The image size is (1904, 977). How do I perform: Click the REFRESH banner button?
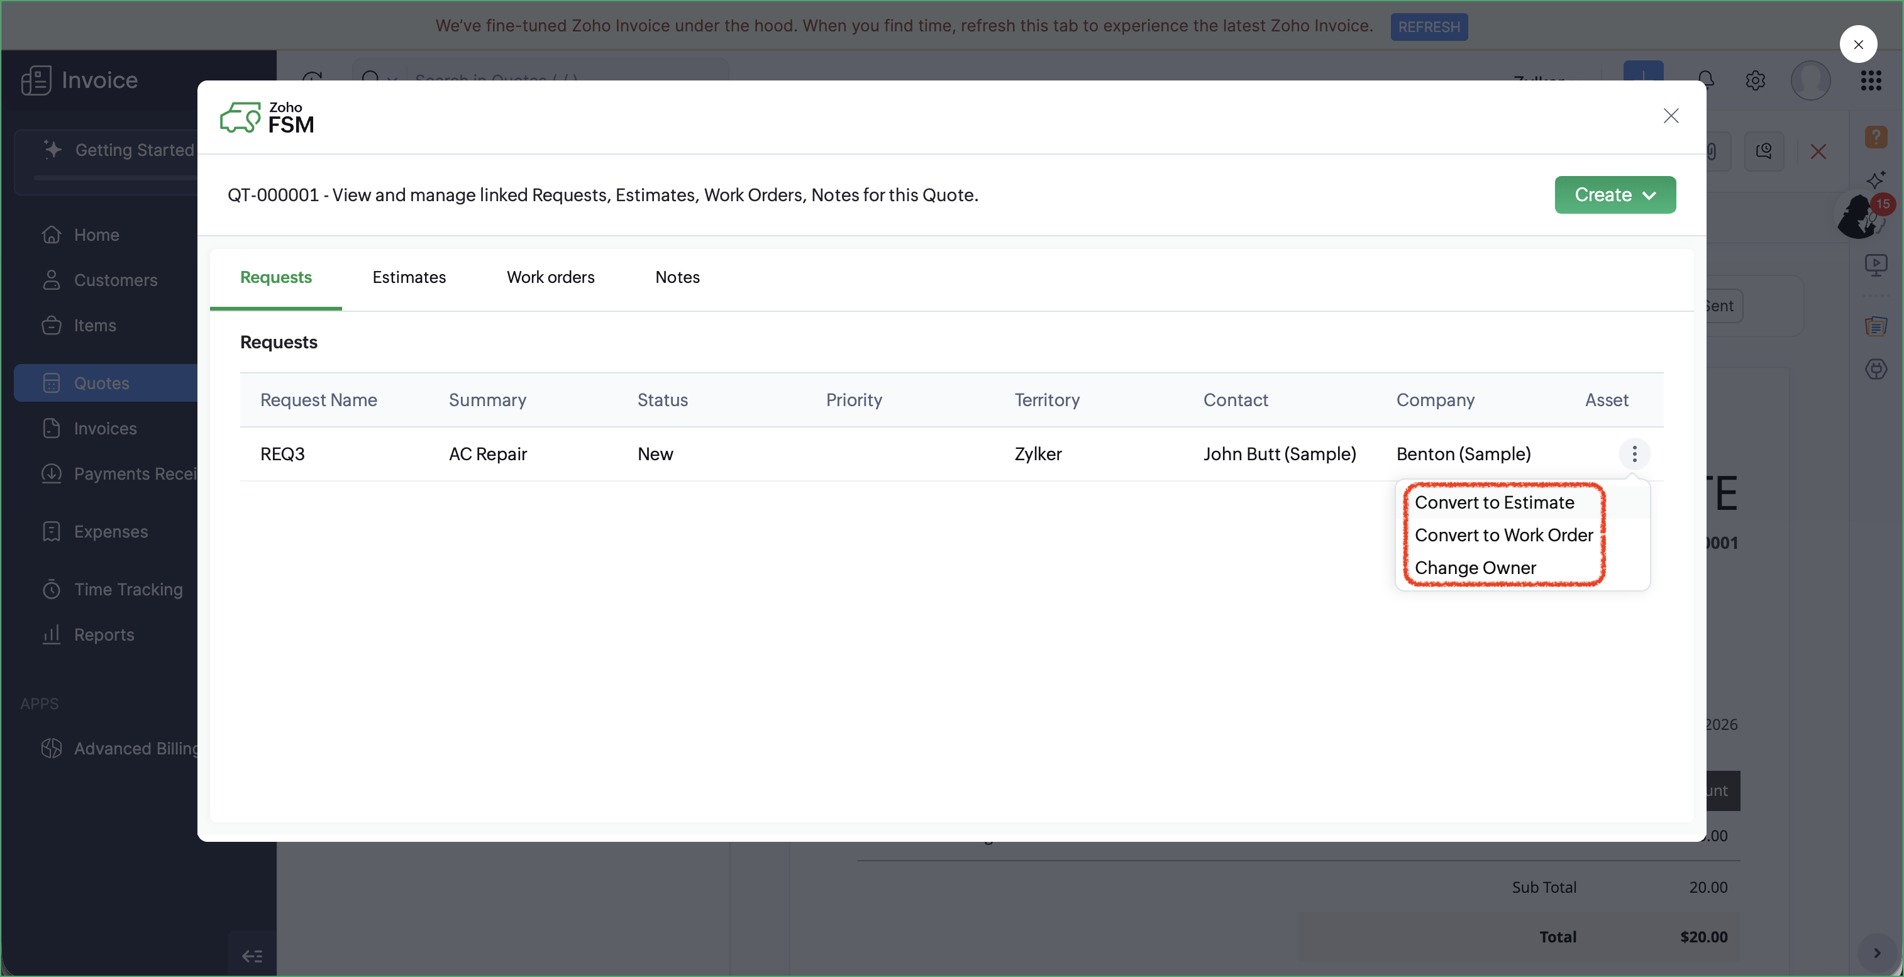point(1428,26)
